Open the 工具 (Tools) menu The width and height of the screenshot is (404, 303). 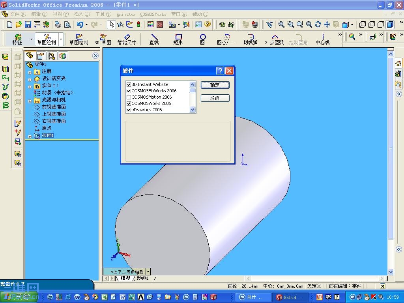pos(103,14)
